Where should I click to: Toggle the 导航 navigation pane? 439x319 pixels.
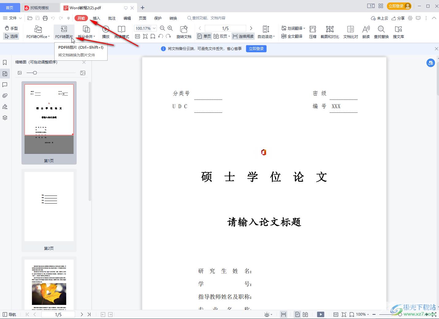point(9,314)
